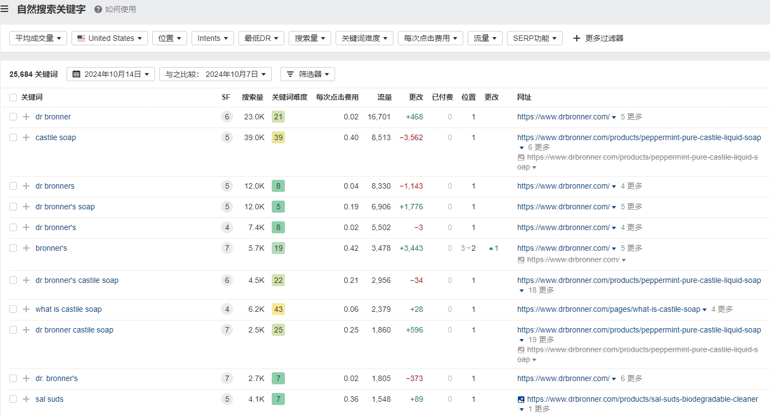Check the dr bronners row checkbox

tap(13, 186)
